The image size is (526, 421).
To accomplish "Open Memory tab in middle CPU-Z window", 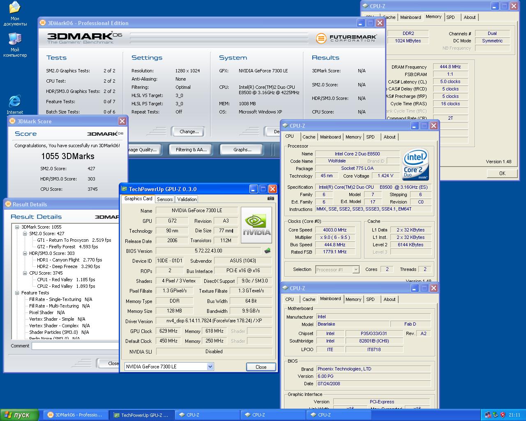I will point(353,137).
